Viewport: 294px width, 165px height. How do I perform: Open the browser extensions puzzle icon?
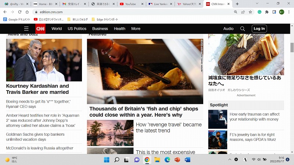click(267, 12)
